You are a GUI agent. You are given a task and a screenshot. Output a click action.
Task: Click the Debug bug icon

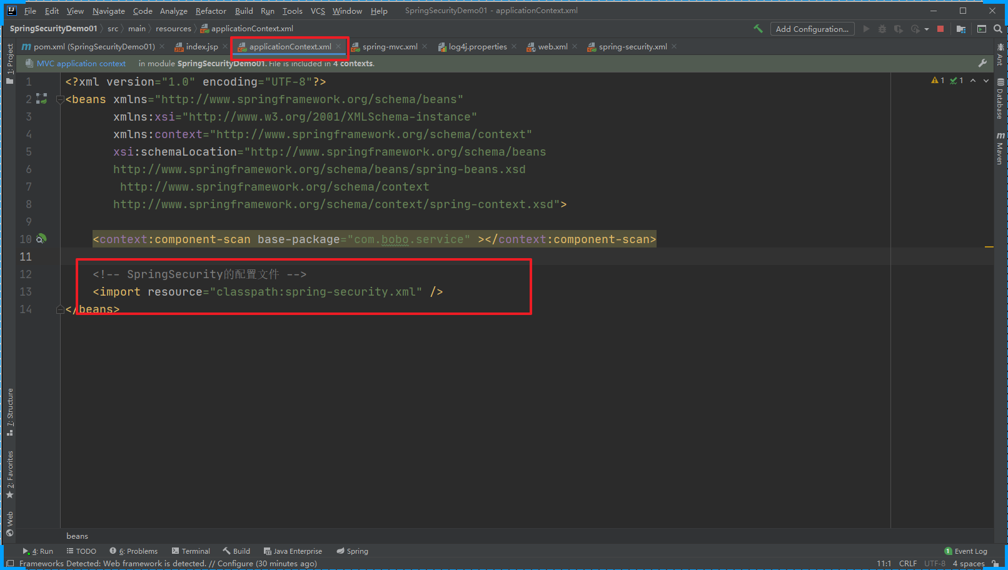(x=882, y=29)
